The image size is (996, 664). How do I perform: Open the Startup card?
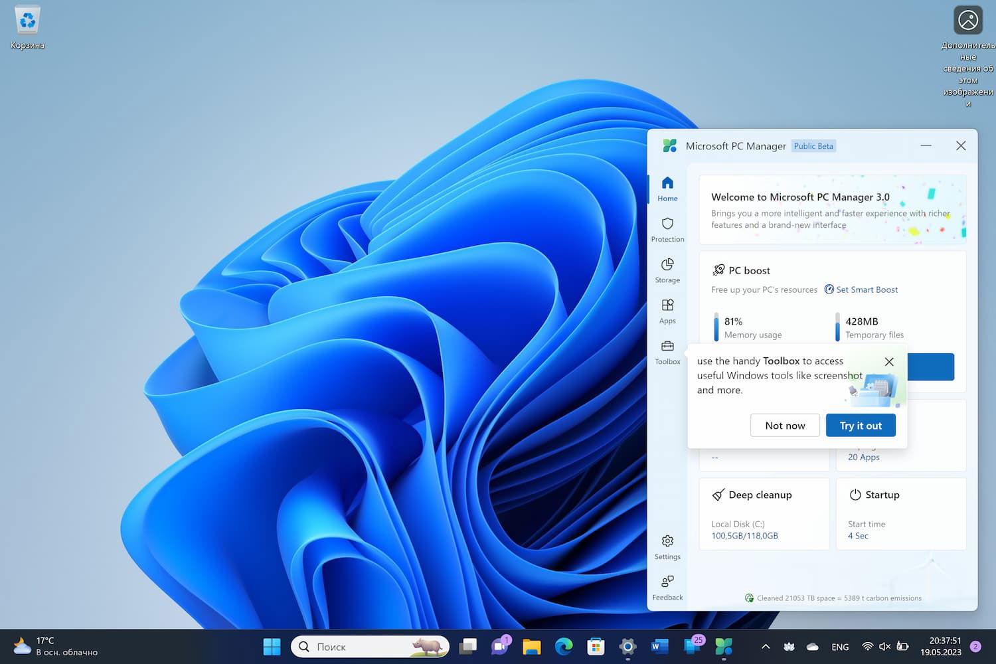point(901,514)
